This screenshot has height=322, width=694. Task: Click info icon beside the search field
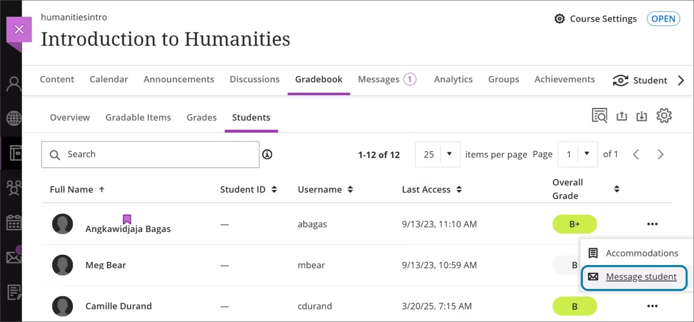267,154
